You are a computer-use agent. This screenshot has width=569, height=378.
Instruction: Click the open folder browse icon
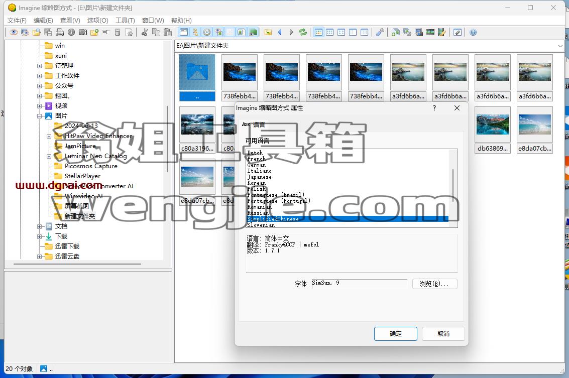click(37, 32)
